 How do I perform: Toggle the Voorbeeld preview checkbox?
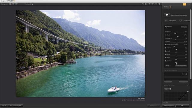click(32, 4)
